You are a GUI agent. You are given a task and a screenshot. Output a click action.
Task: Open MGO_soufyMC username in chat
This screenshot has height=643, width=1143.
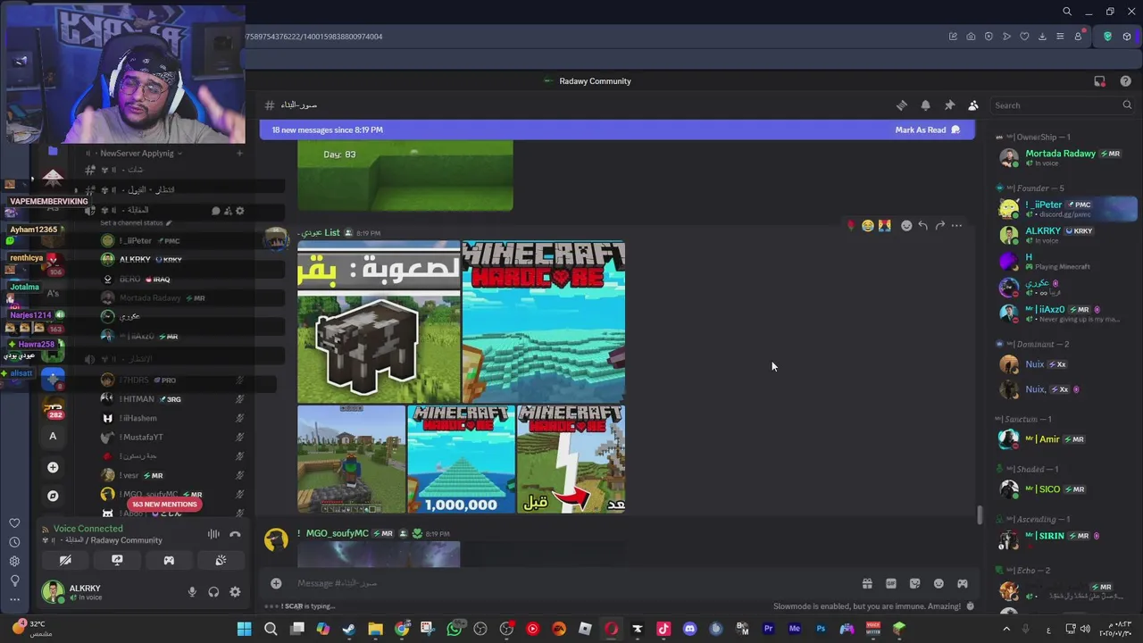337,533
